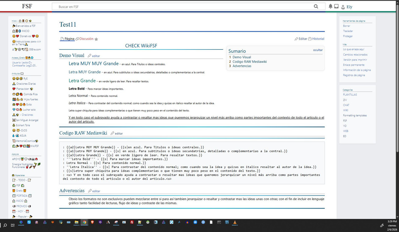Select Proteger in page tools
This screenshot has width=399, height=232.
[348, 36]
